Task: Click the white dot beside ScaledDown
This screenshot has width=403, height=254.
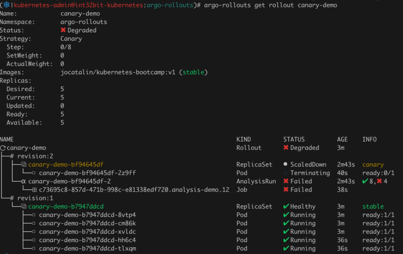Action: pyautogui.click(x=285, y=165)
